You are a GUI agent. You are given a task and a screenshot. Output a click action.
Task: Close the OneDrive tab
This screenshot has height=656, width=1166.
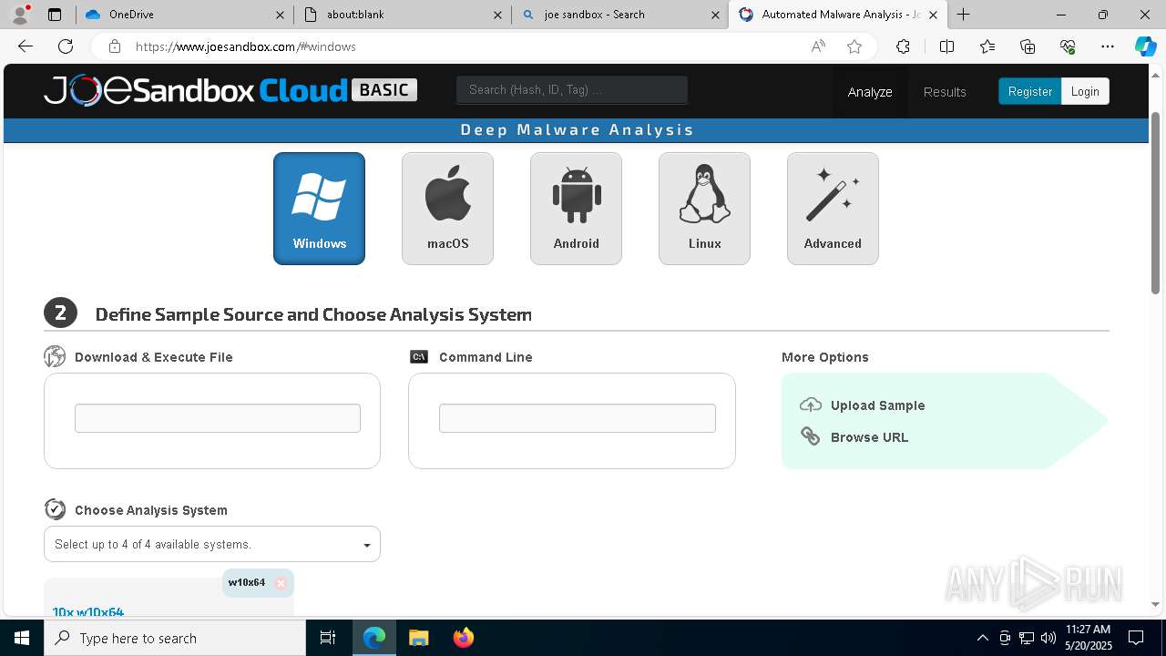click(x=281, y=15)
